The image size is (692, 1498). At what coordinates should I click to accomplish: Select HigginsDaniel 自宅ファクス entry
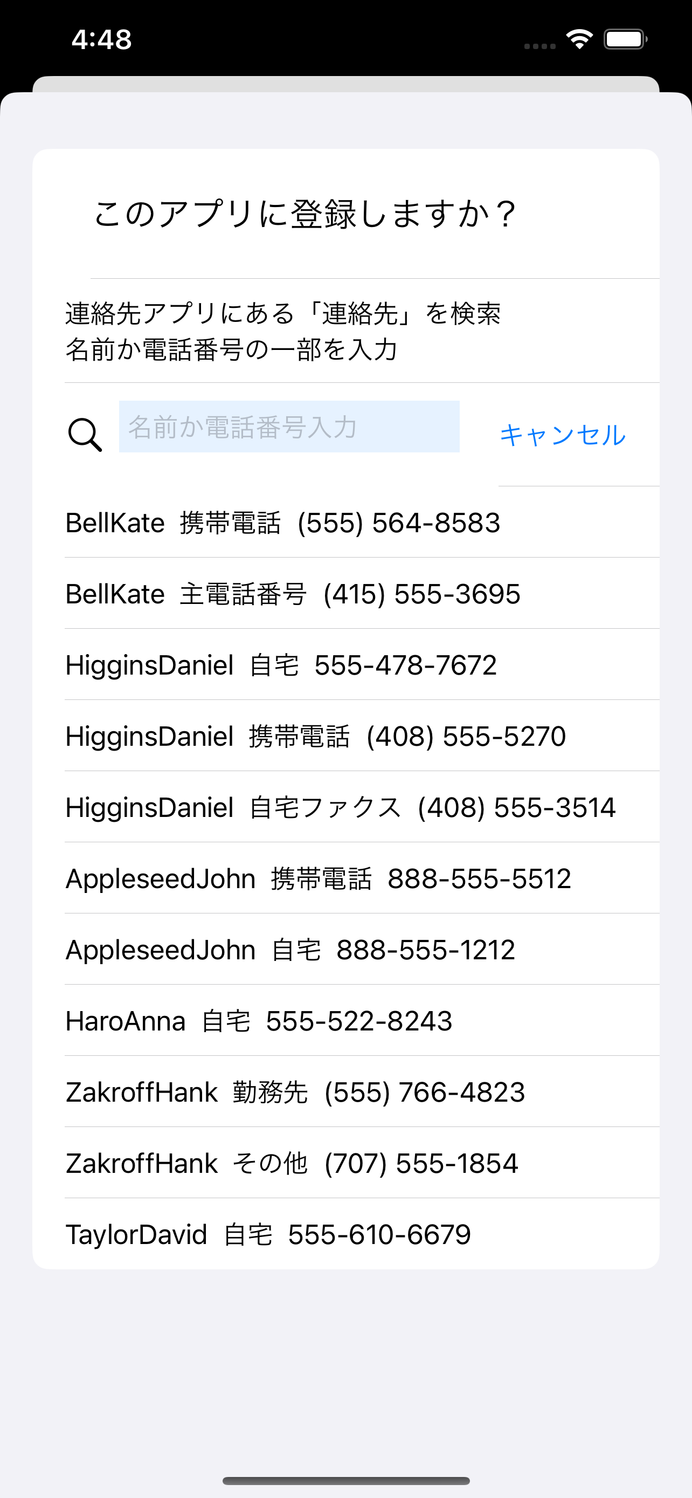(x=341, y=807)
